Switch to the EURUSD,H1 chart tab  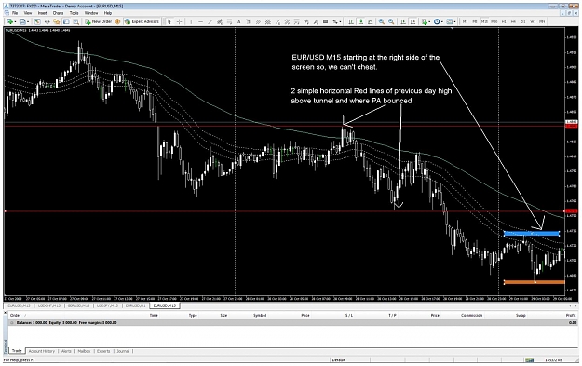pyautogui.click(x=135, y=305)
